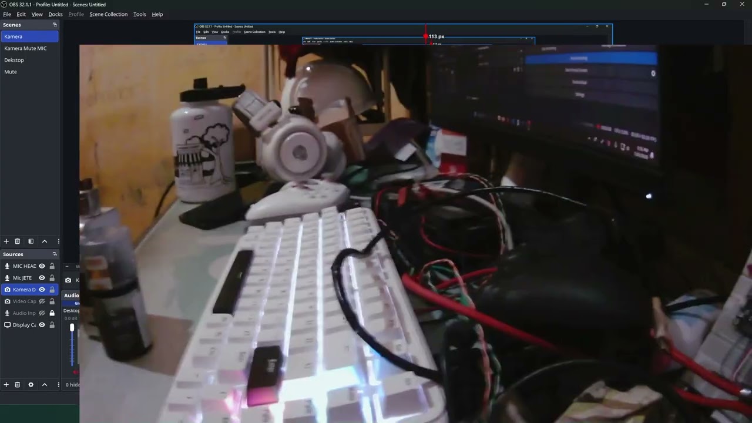Toggle the lock on Kamera D source
This screenshot has width=752, height=423.
tap(52, 290)
